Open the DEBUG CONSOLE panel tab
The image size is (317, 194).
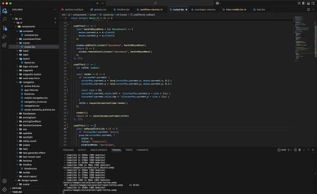point(99,150)
